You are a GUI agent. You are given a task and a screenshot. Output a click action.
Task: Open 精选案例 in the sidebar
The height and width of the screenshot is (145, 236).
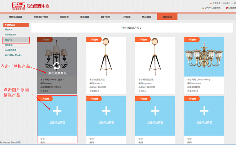coord(9,30)
